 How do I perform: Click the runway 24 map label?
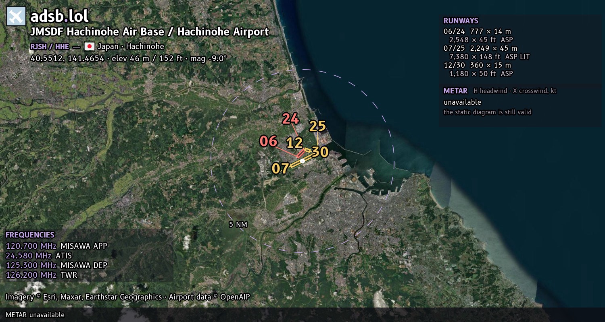290,119
